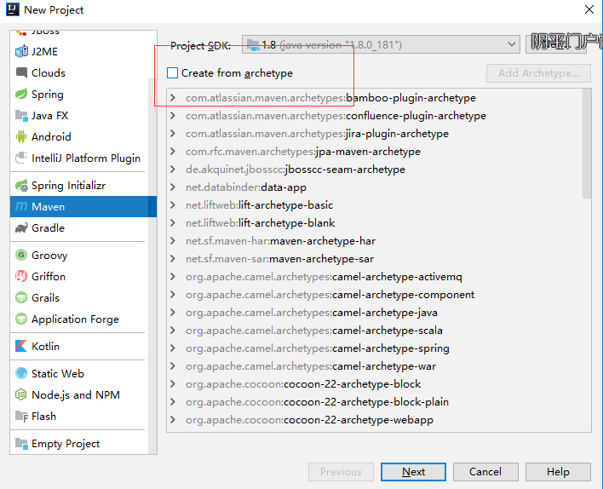This screenshot has width=603, height=489.
Task: Select the Maven project type label
Action: click(48, 207)
